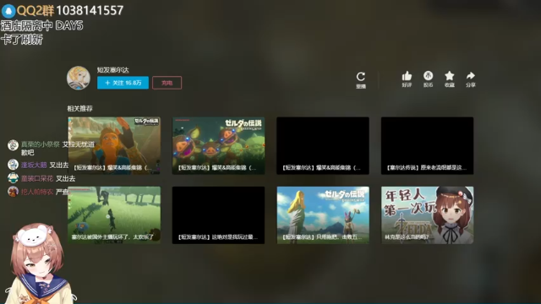Click the 投币 coin icon
The height and width of the screenshot is (304, 541).
click(x=429, y=76)
